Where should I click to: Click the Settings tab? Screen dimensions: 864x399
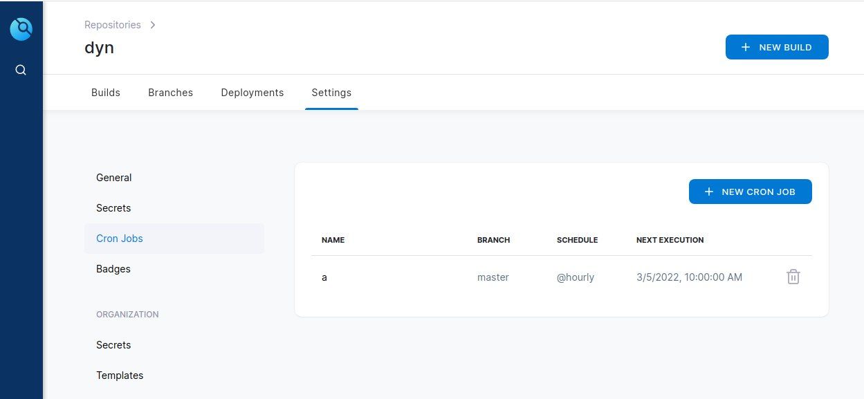(x=331, y=93)
